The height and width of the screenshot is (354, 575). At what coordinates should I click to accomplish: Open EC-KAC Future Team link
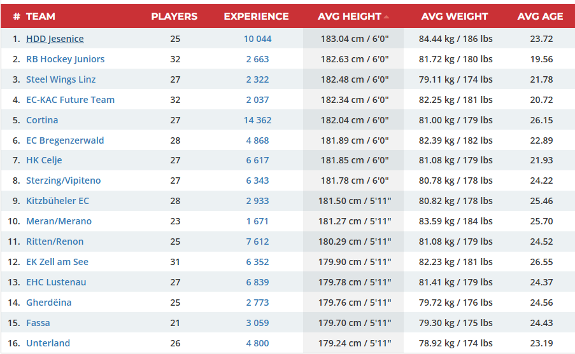pos(70,100)
